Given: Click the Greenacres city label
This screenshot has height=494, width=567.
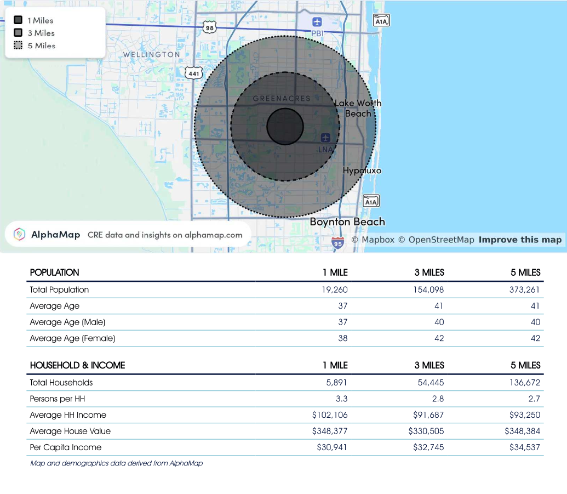Looking at the screenshot, I should pyautogui.click(x=282, y=99).
